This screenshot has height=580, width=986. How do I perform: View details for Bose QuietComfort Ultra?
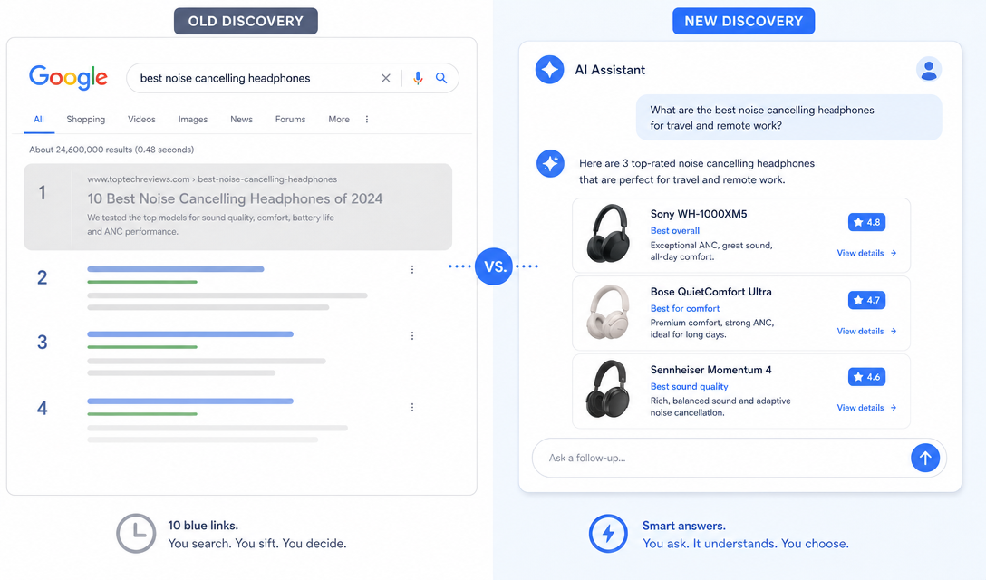(x=866, y=331)
